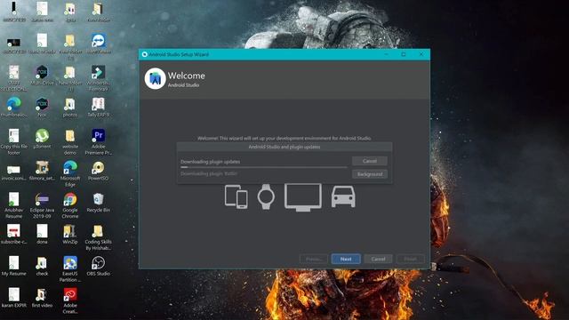Open the Microsoft Edge desktop shortcut
This screenshot has width=569, height=320.
70,174
